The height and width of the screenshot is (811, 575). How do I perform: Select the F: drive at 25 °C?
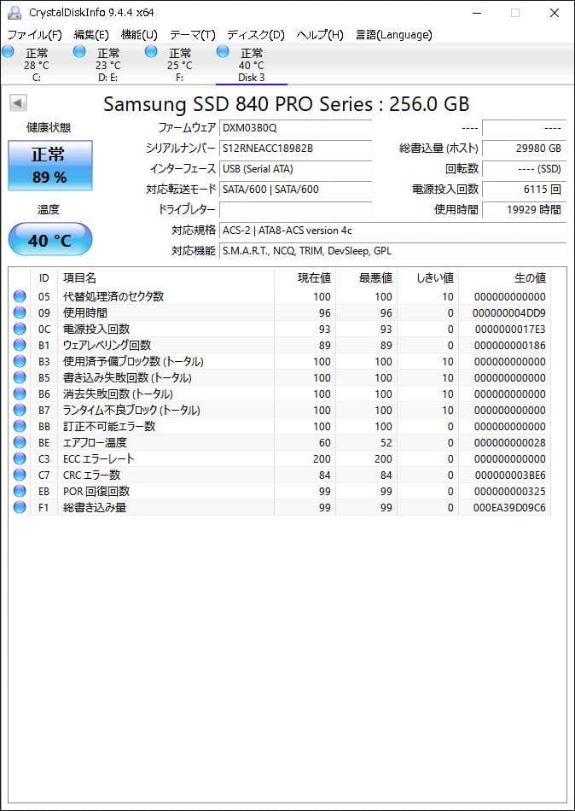(x=179, y=65)
